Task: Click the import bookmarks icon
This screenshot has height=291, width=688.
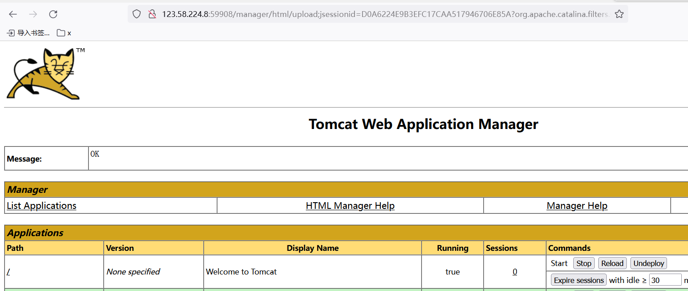Action: tap(11, 33)
